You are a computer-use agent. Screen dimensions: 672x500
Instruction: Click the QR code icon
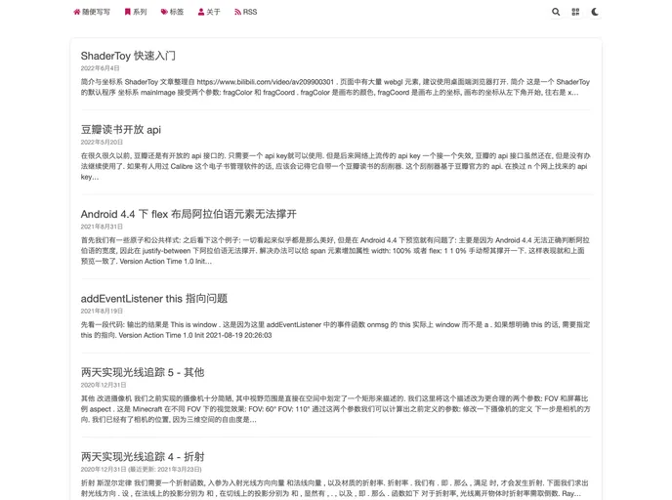point(575,13)
